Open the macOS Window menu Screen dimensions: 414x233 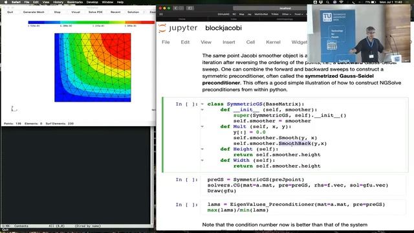[x=107, y=2]
